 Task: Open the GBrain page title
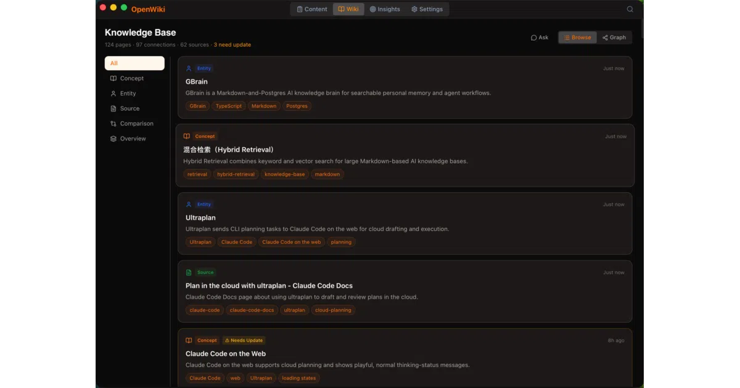coord(197,81)
